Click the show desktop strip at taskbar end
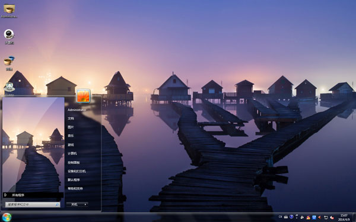Viewport: 356px width, 222px height. pyautogui.click(x=354, y=217)
